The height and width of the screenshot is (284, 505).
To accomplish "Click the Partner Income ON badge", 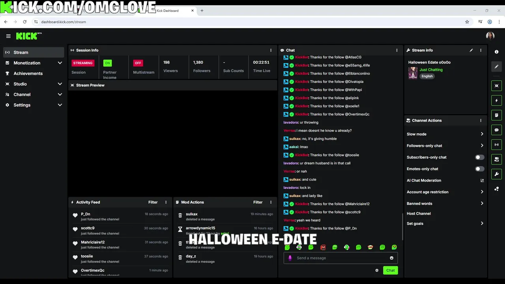I will [x=107, y=63].
